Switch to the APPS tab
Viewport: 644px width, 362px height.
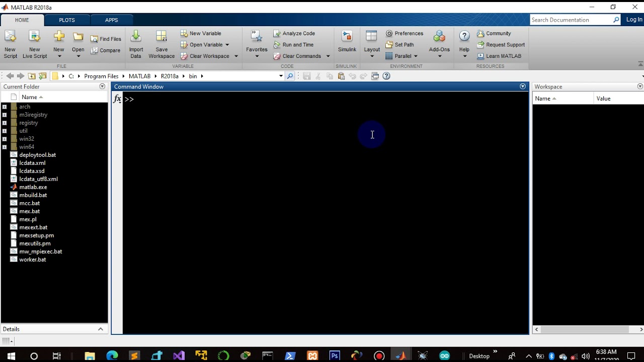tap(112, 20)
